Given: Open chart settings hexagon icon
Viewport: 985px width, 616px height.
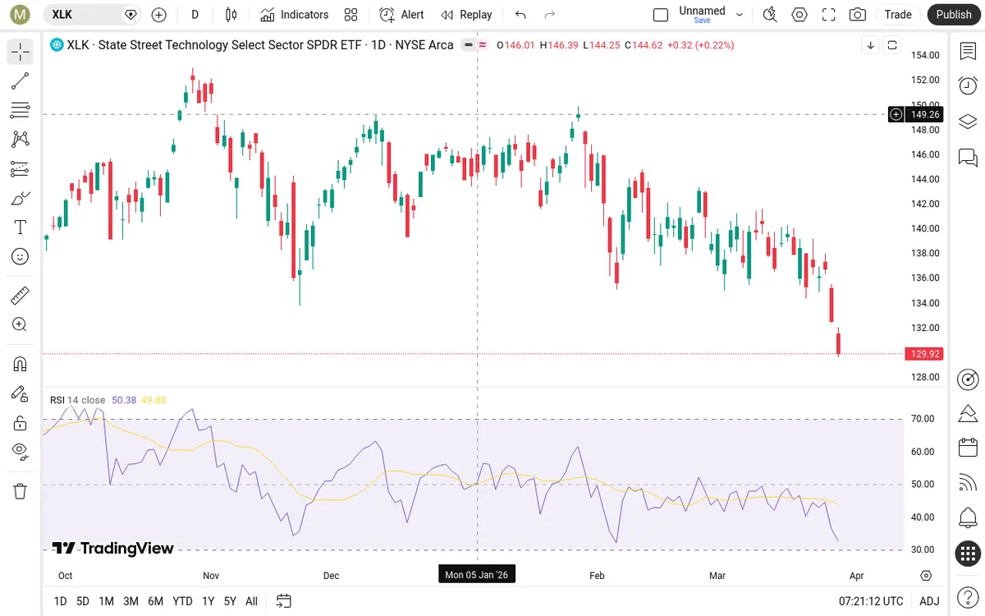Looking at the screenshot, I should [x=799, y=14].
